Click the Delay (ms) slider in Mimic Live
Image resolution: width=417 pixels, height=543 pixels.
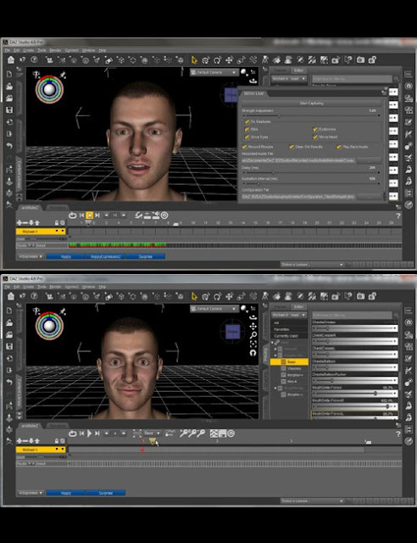pos(311,172)
